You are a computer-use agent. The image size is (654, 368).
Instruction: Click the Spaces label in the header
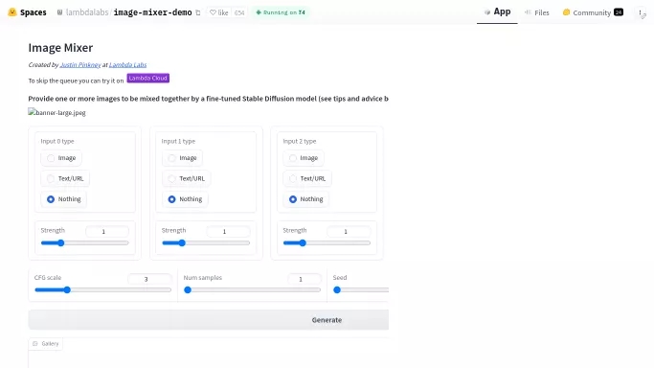click(34, 12)
